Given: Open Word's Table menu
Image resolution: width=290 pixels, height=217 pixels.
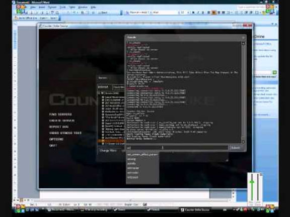Looking at the screenshot, I should [x=72, y=7].
